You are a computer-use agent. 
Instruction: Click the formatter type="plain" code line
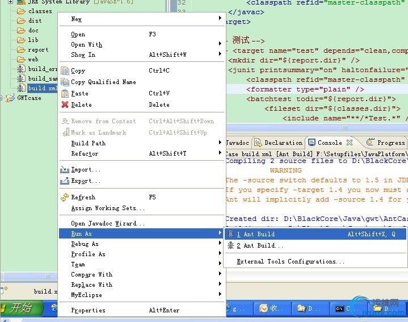pyautogui.click(x=305, y=89)
